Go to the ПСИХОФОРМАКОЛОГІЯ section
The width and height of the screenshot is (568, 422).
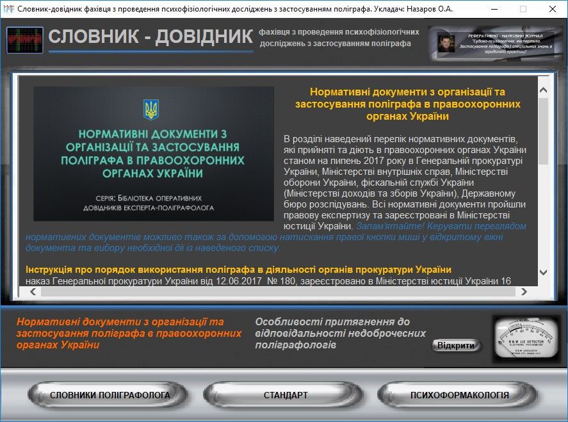pos(459,395)
